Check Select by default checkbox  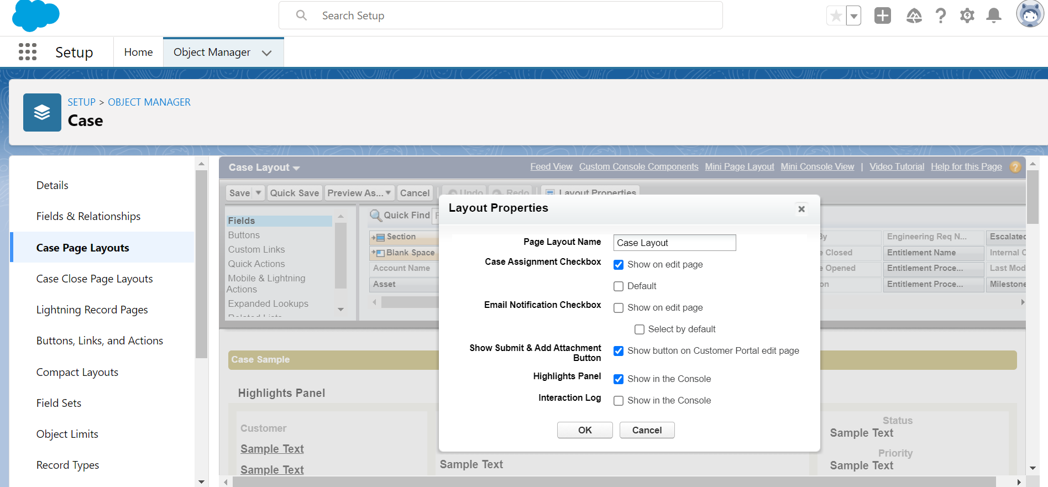(x=640, y=329)
